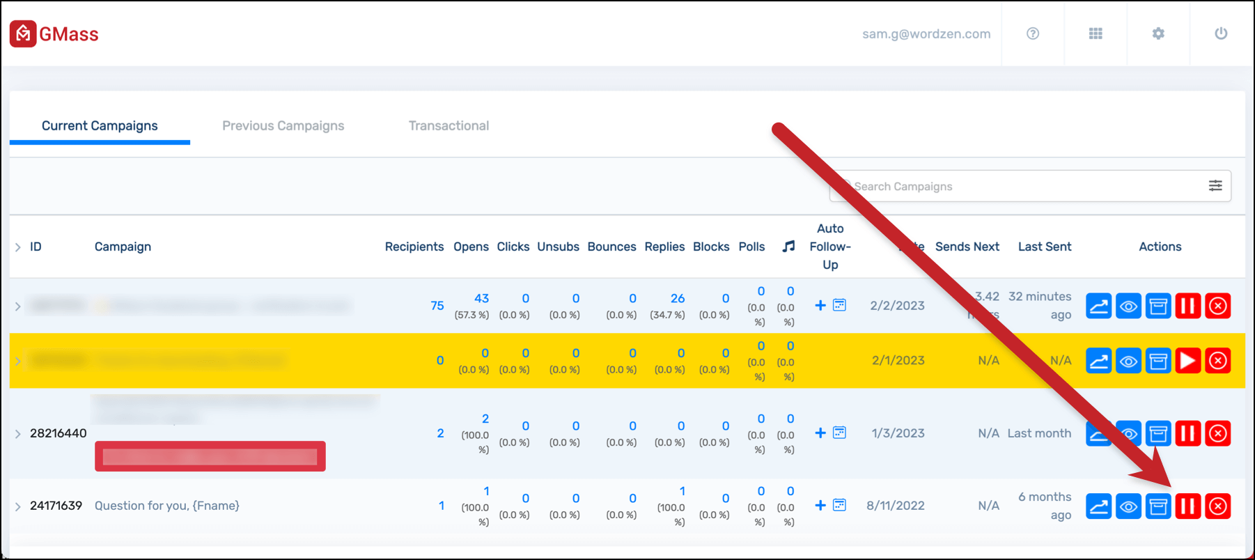Open the help question mark icon
1255x560 pixels.
click(x=1033, y=33)
